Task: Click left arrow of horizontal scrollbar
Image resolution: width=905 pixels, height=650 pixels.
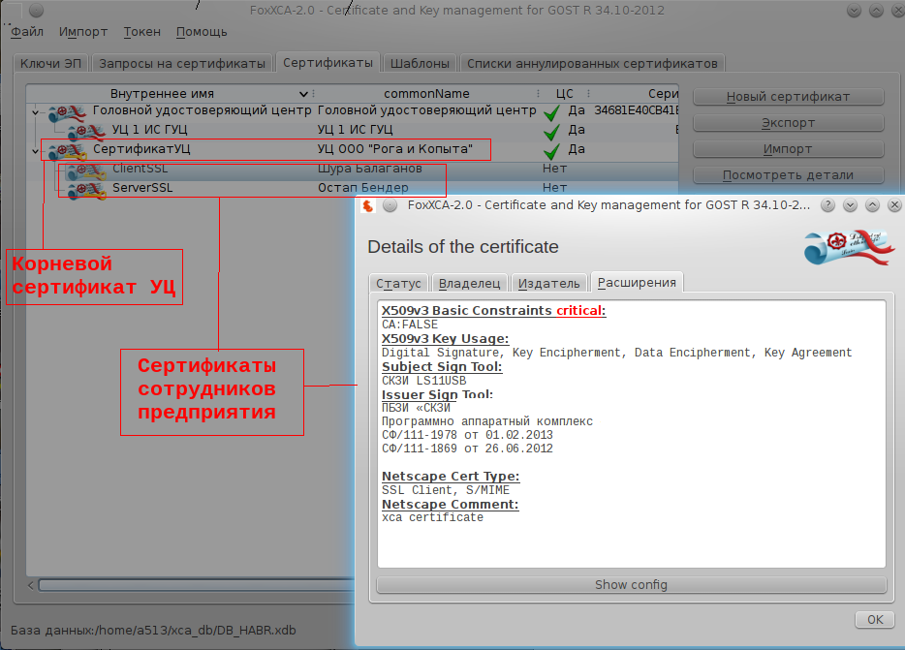Action: (x=31, y=585)
